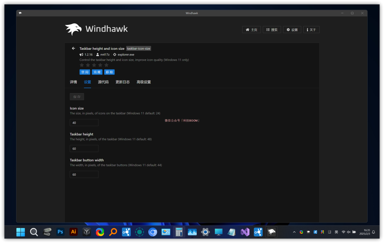Viewport: 384px width, 243px height.
Task: Open the 主页 home button
Action: [251, 29]
